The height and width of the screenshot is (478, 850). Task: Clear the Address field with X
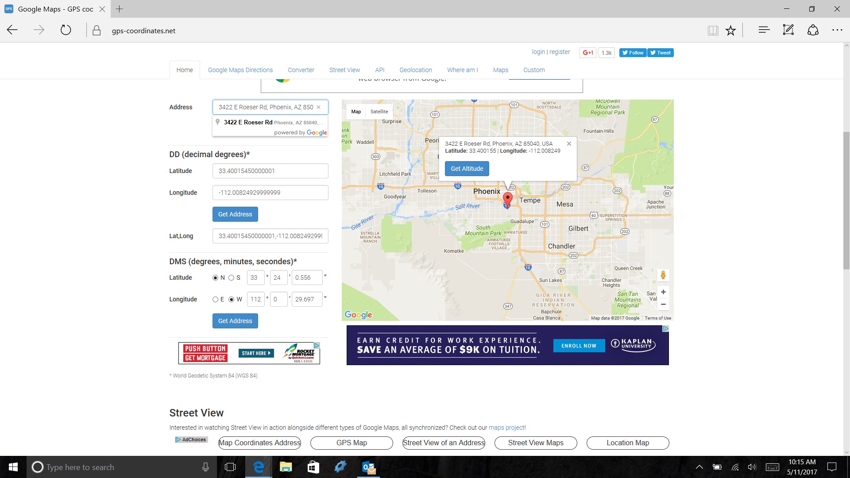click(x=318, y=107)
